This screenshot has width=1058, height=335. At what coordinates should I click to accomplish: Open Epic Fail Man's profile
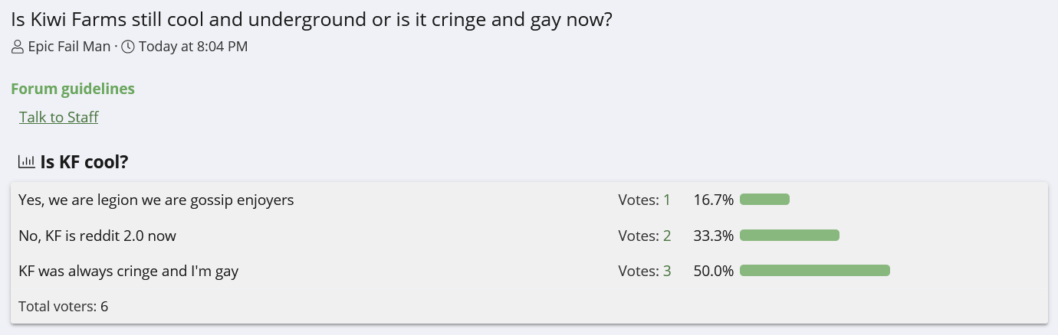(69, 47)
